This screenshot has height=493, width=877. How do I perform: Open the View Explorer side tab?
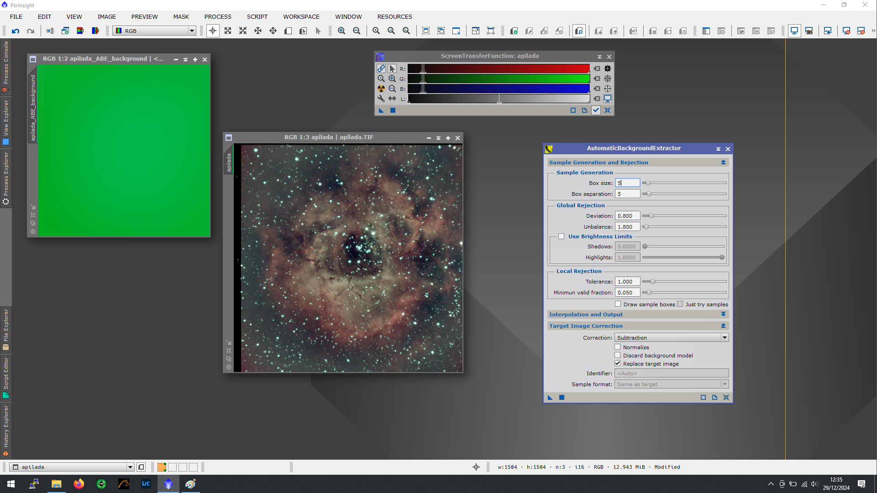(6, 122)
